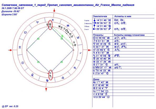
Task: Click the Gemini sign symbol on the wheel
Action: [20, 47]
